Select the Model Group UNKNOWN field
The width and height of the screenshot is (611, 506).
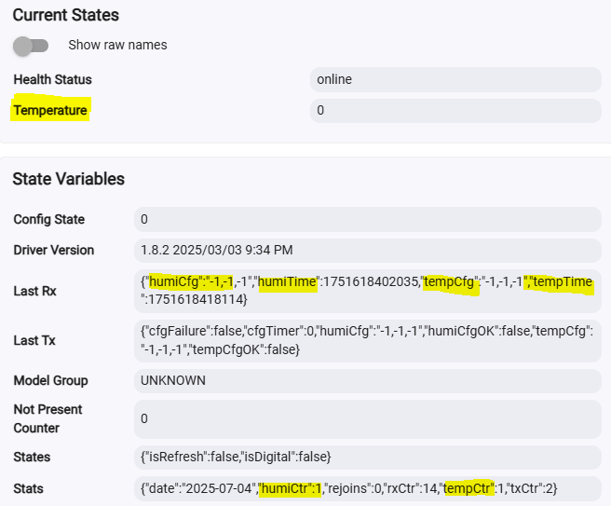pos(368,380)
